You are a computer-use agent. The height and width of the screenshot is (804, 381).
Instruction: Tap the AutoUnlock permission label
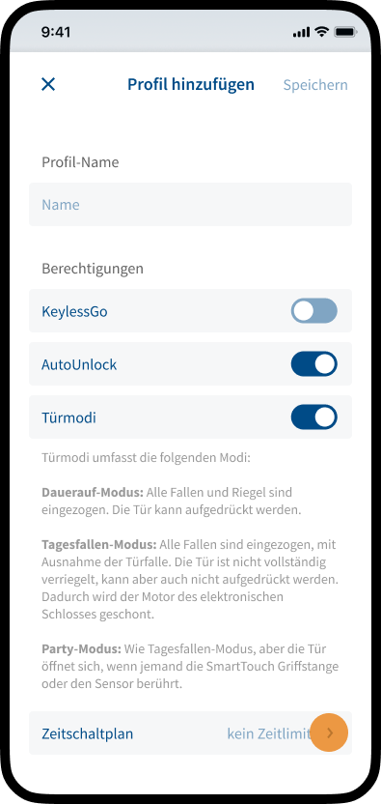coord(79,364)
